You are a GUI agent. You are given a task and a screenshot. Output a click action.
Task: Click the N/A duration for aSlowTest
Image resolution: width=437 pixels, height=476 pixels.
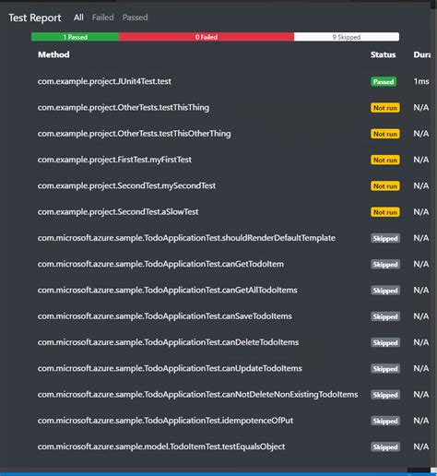click(421, 212)
